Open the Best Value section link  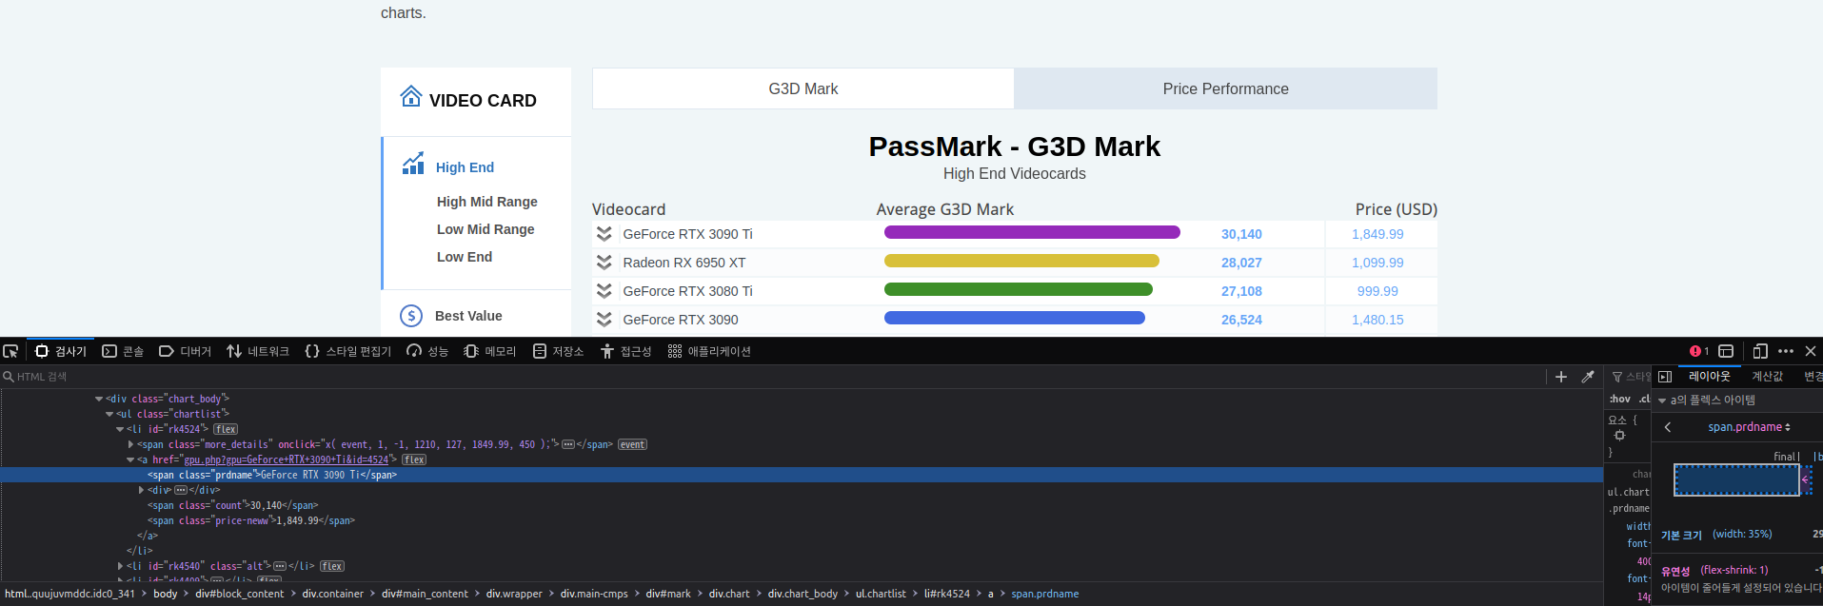(468, 316)
